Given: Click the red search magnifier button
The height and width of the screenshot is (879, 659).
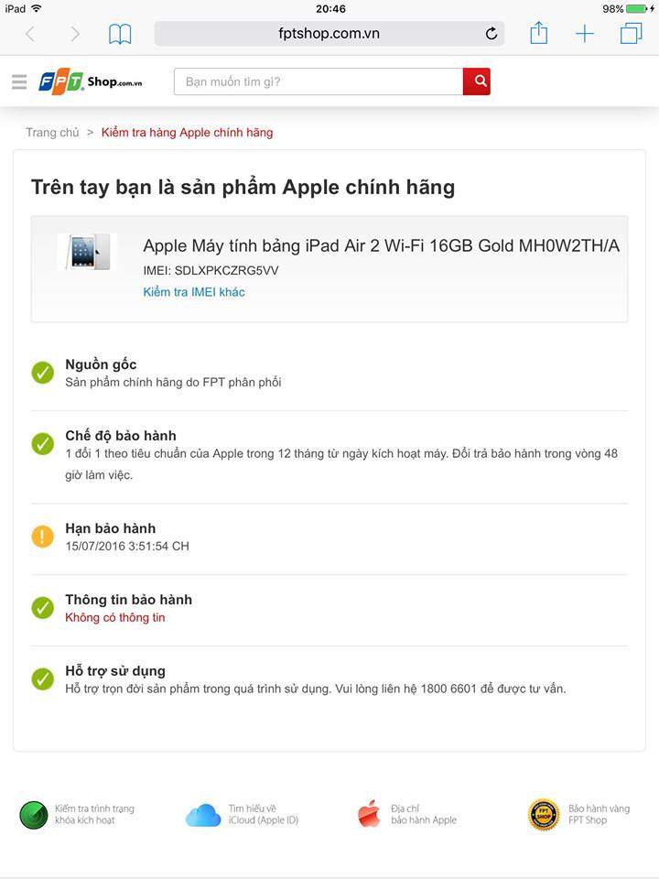Looking at the screenshot, I should (477, 81).
